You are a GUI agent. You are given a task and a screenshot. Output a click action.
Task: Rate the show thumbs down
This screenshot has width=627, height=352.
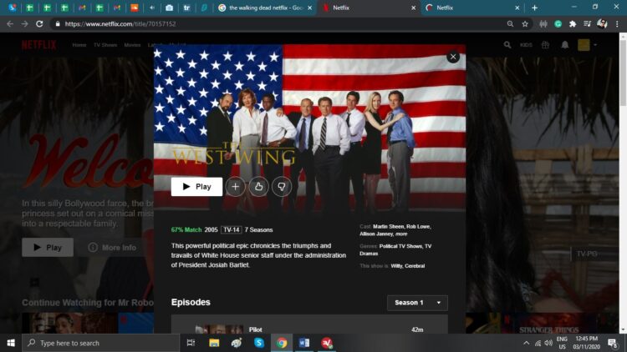[x=282, y=186]
